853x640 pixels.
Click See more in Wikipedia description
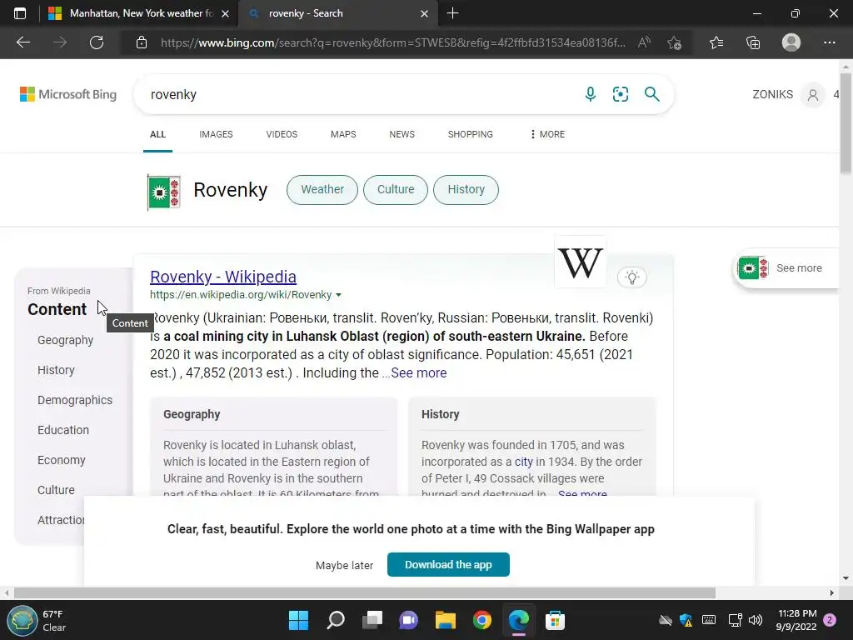point(418,372)
